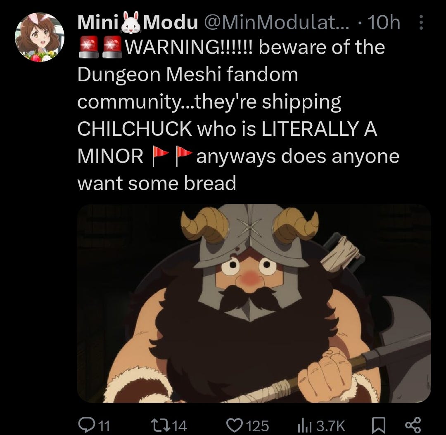Click the reply count 11
The image size is (446, 435).
tap(104, 426)
